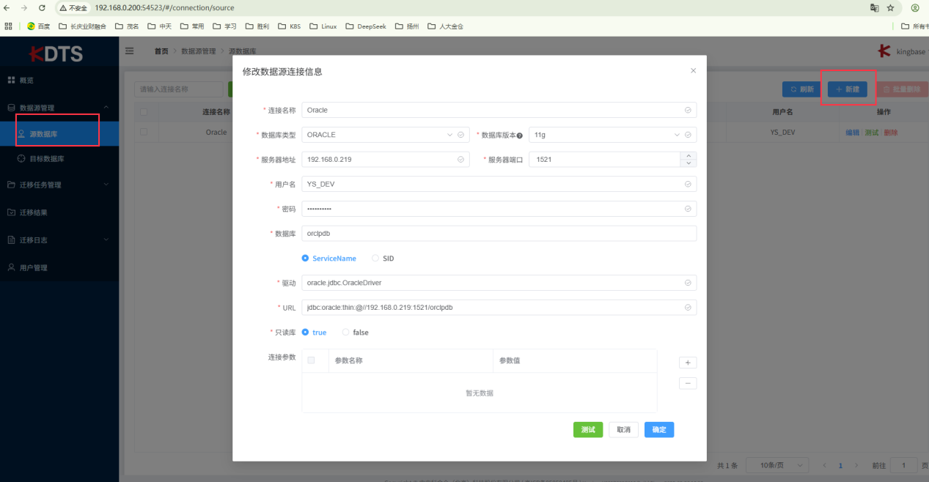The height and width of the screenshot is (482, 929).
Task: Open the 百度 bookmark
Action: 39,26
